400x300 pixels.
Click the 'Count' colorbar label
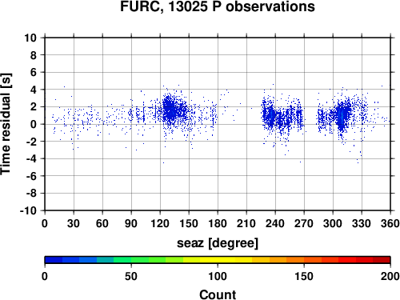coord(218,294)
